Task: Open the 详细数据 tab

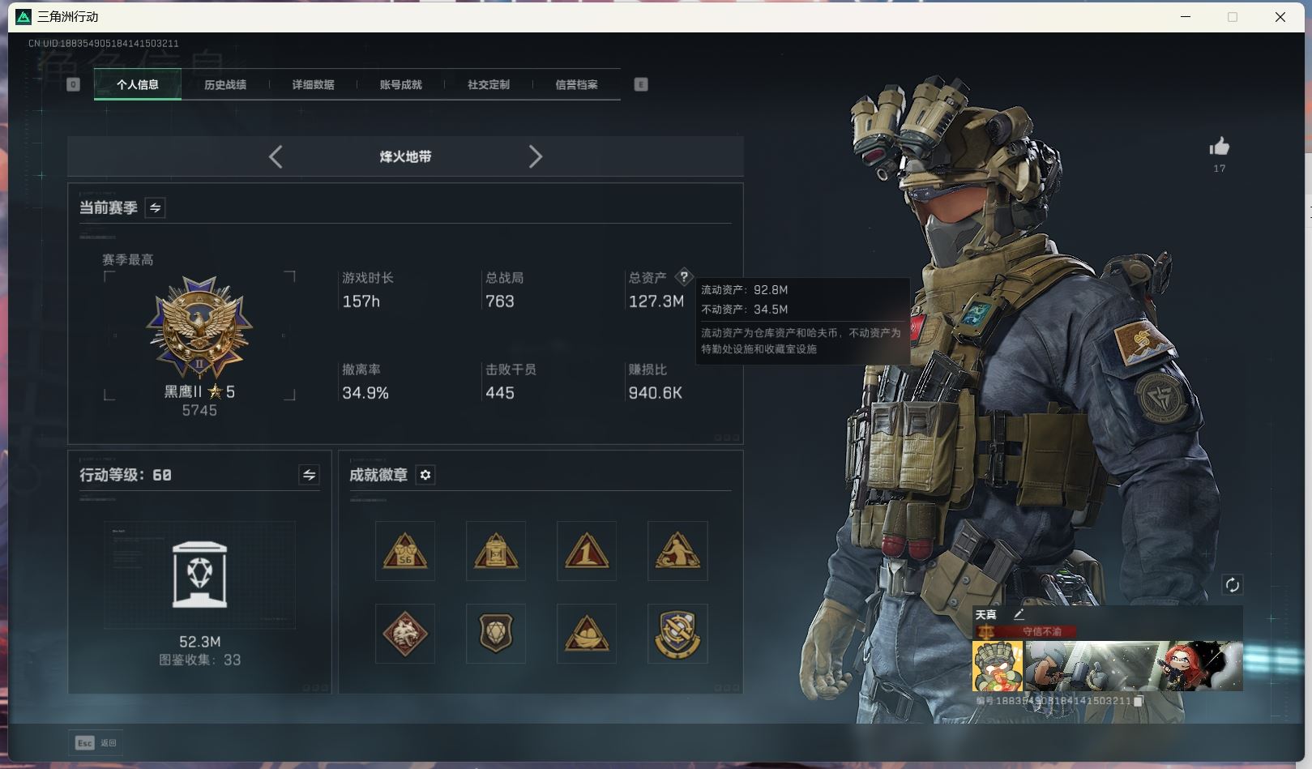Action: pos(313,84)
